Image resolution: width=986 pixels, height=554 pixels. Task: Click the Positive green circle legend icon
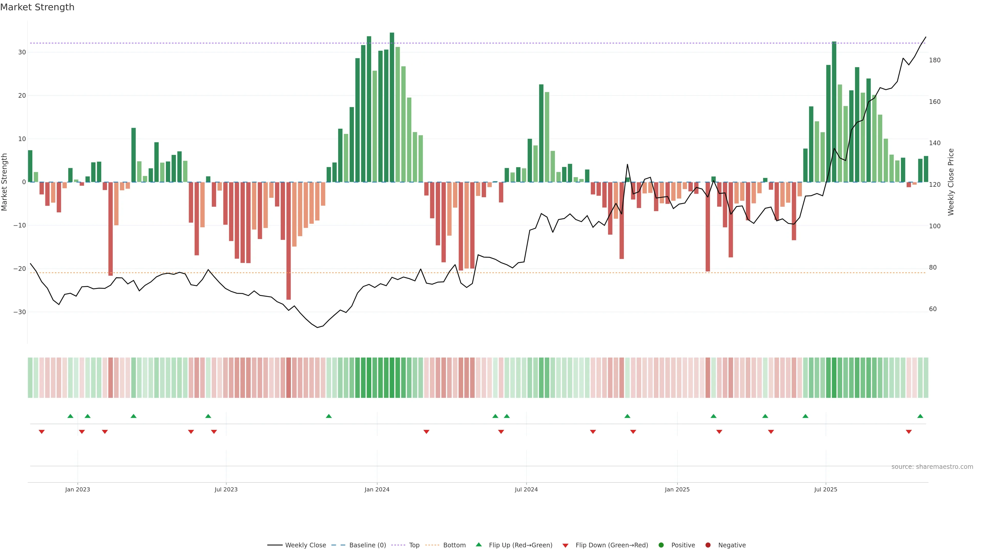coord(661,545)
